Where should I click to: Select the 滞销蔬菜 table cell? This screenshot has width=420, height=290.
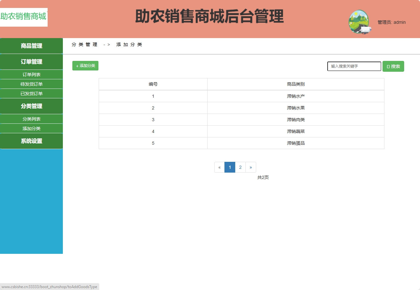tap(296, 131)
